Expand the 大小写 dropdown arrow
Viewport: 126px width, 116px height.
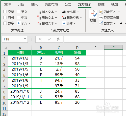pyautogui.click(x=78, y=12)
